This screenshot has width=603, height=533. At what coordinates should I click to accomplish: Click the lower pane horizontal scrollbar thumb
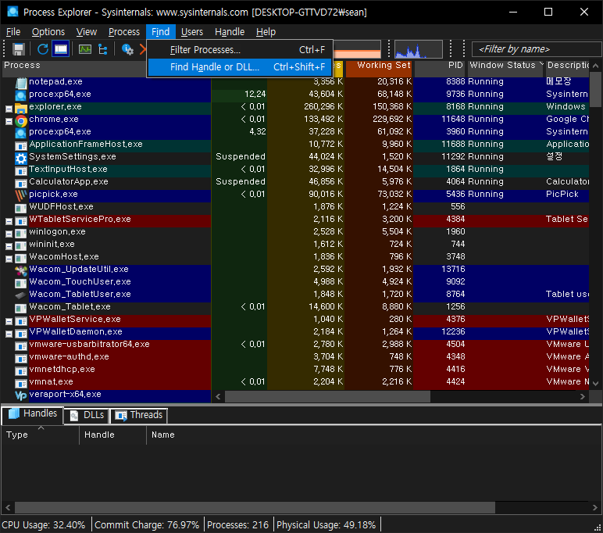click(255, 508)
